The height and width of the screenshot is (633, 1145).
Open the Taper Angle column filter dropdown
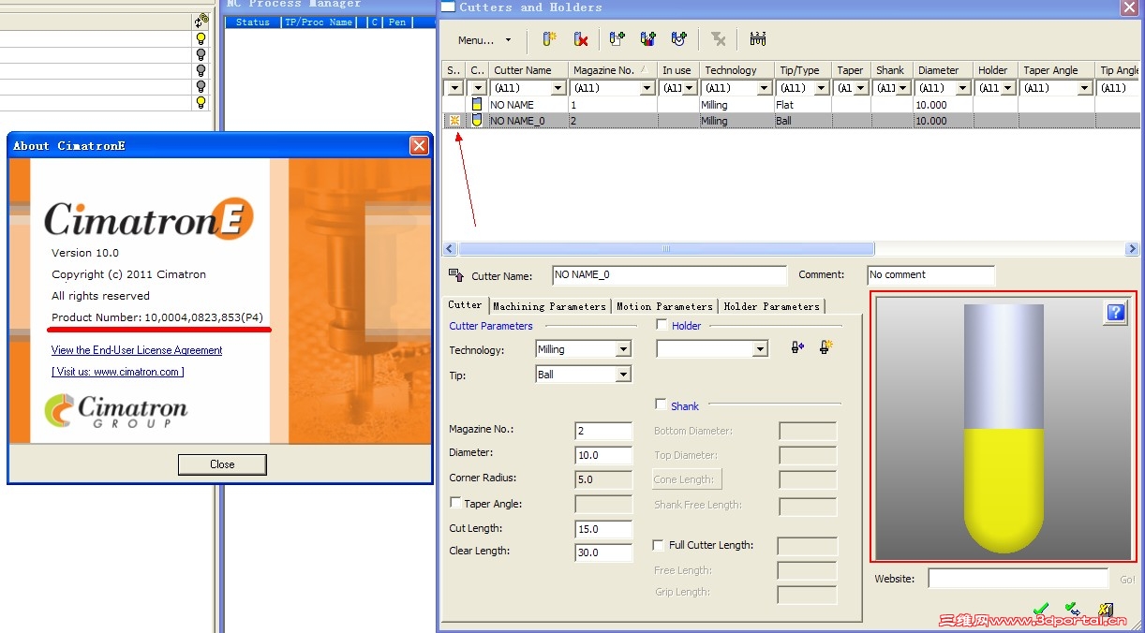(x=1085, y=88)
